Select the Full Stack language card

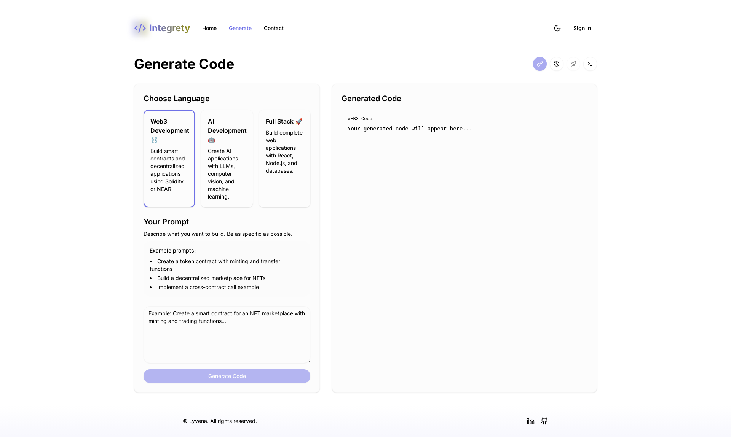[284, 159]
